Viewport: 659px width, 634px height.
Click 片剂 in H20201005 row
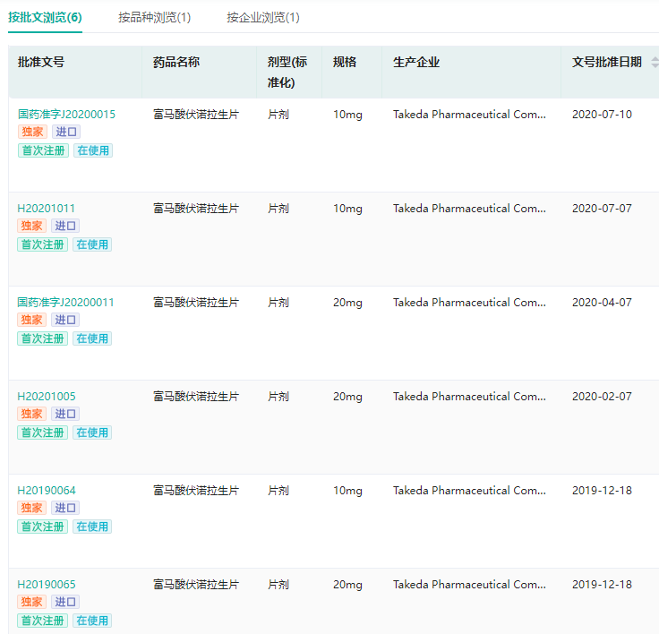pos(278,397)
